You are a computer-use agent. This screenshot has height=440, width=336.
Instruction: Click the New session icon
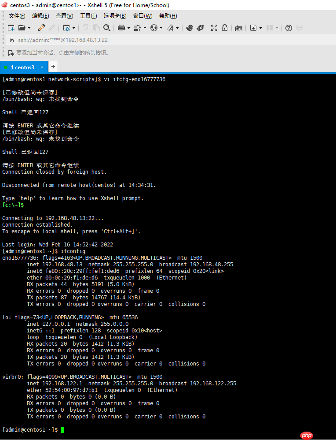(x=11, y=28)
